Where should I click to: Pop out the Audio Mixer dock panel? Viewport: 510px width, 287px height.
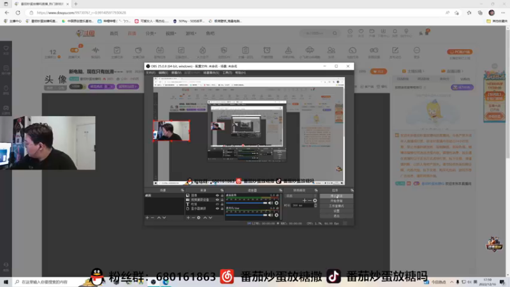(x=280, y=190)
